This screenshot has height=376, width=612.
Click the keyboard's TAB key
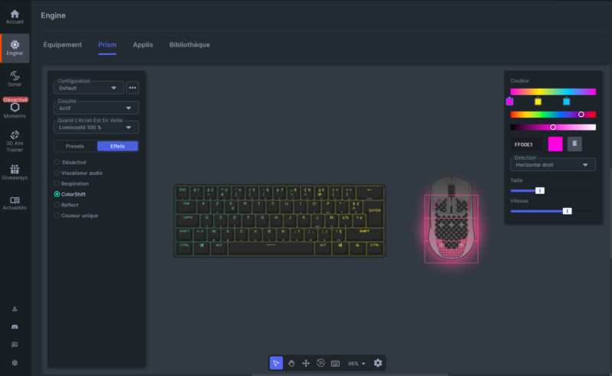pyautogui.click(x=186, y=206)
